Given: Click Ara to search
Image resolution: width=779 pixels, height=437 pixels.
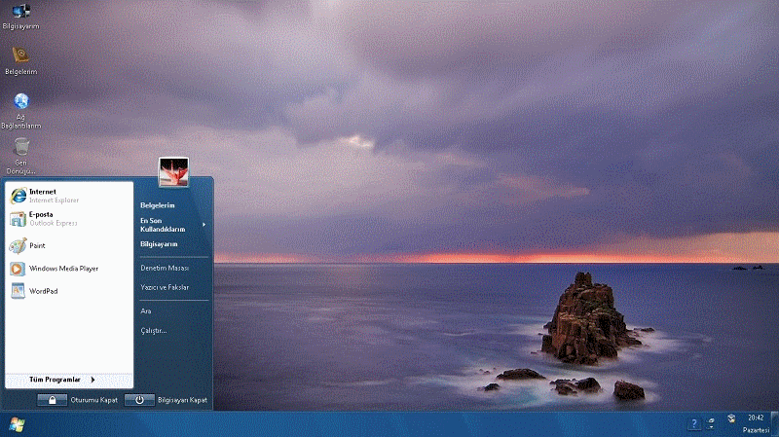Looking at the screenshot, I should [146, 310].
